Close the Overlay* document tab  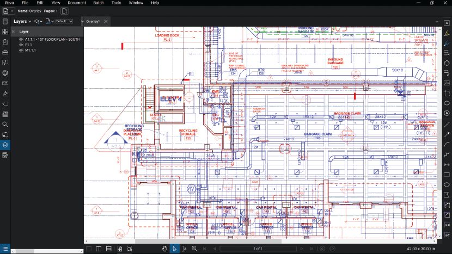coord(106,21)
